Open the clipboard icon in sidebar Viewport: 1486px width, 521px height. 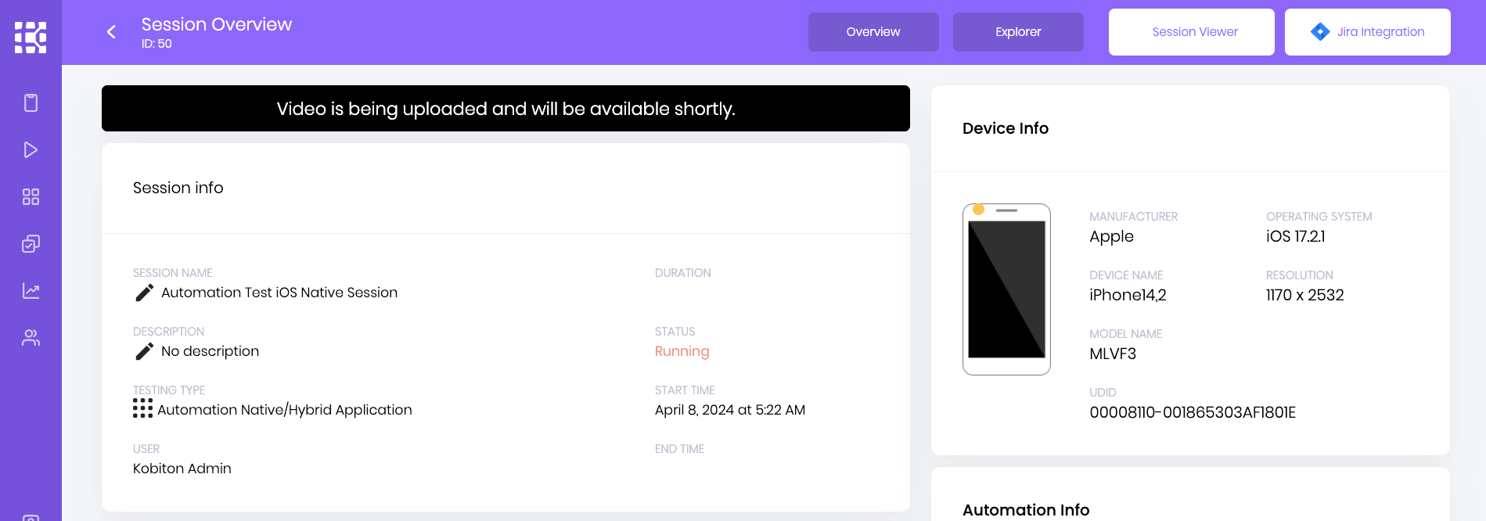point(31,102)
